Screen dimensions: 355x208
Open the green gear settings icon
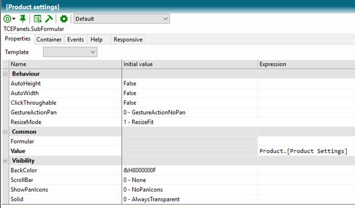64,19
